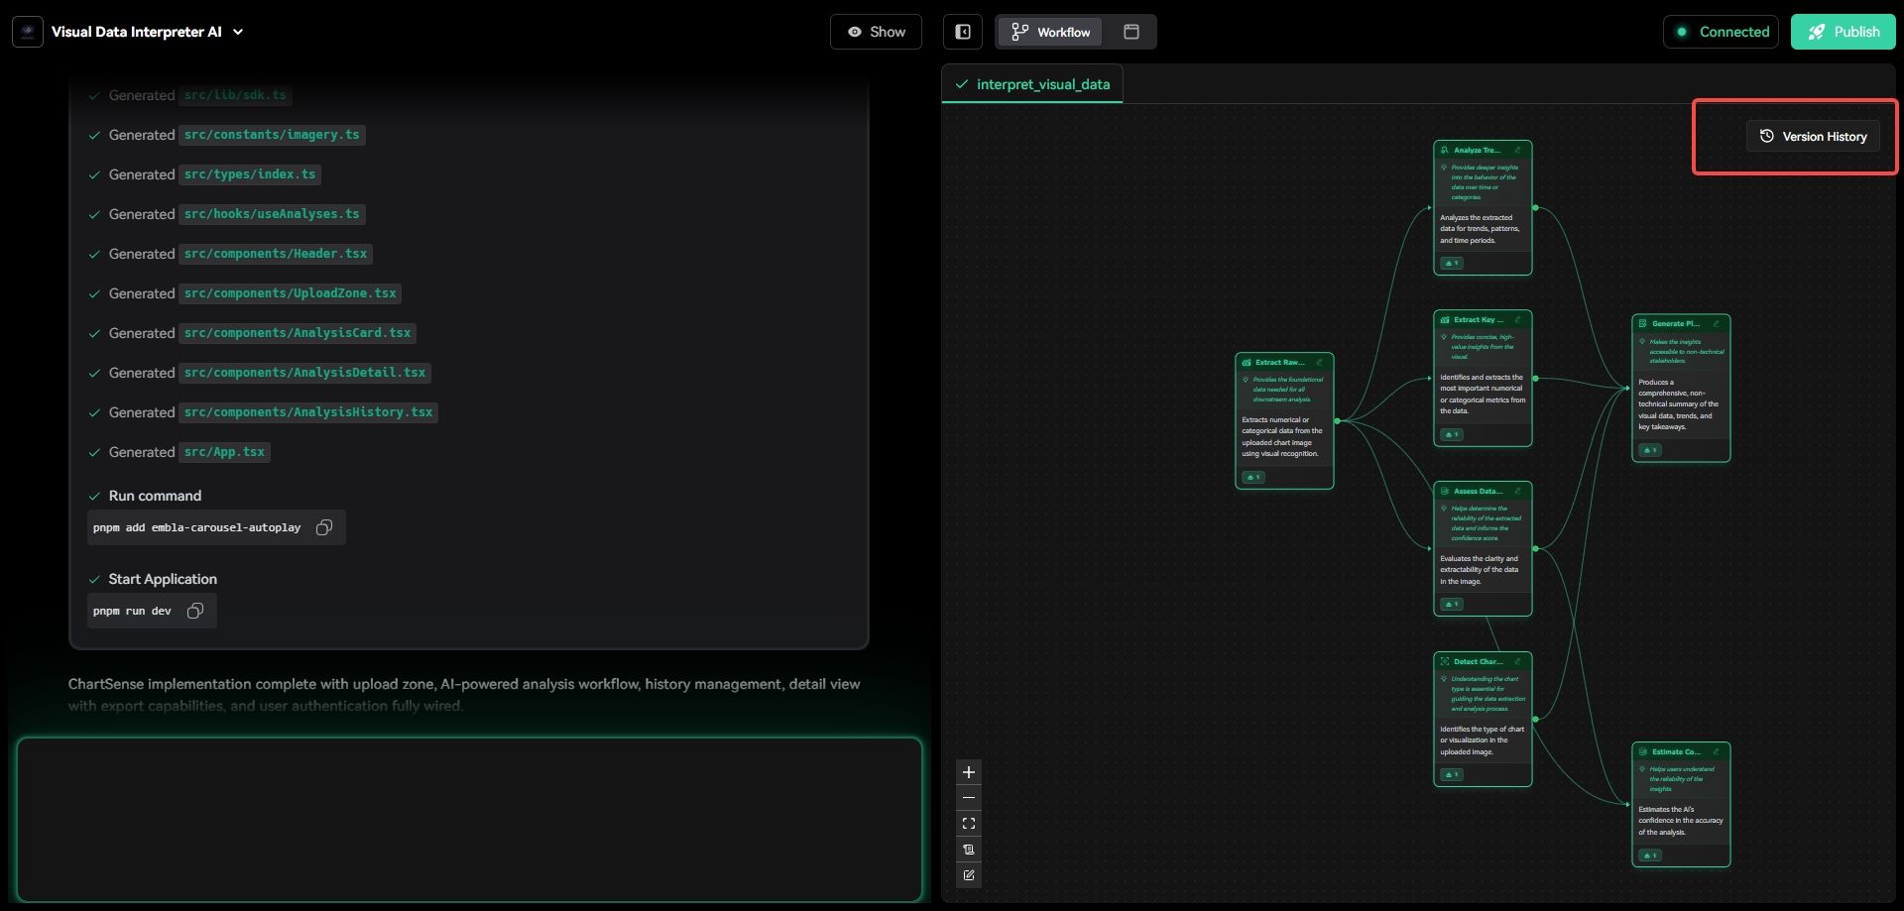Click into the chat message input box

pyautogui.click(x=469, y=819)
